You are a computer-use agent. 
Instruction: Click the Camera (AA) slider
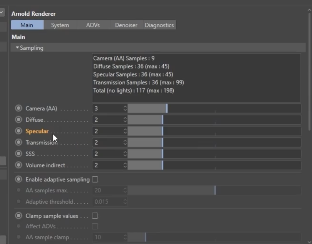[x=215, y=108]
